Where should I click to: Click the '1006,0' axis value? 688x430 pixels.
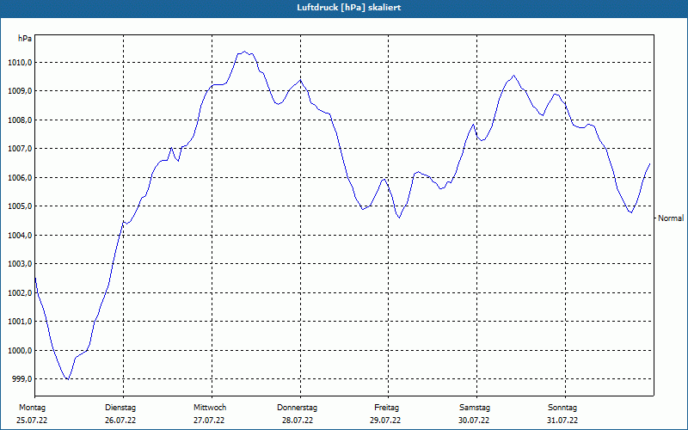point(20,178)
